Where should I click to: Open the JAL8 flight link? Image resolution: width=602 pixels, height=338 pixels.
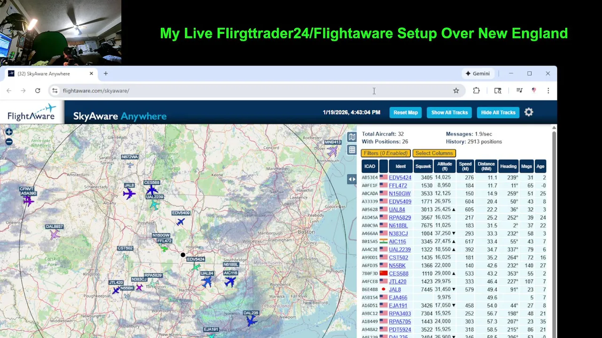pyautogui.click(x=395, y=290)
